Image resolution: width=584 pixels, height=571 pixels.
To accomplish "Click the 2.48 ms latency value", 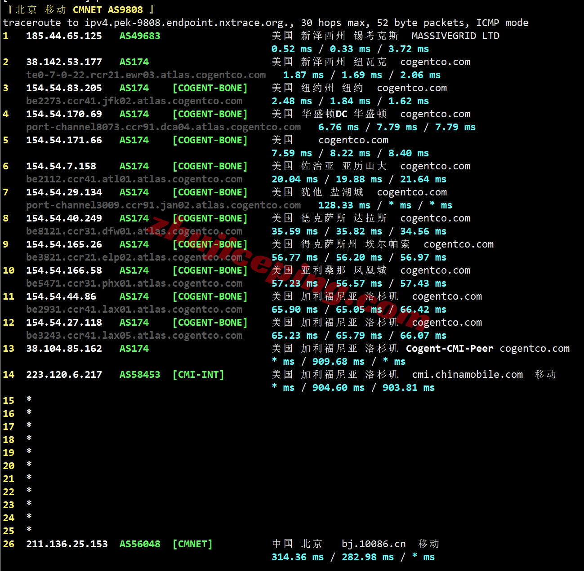I will tap(292, 101).
